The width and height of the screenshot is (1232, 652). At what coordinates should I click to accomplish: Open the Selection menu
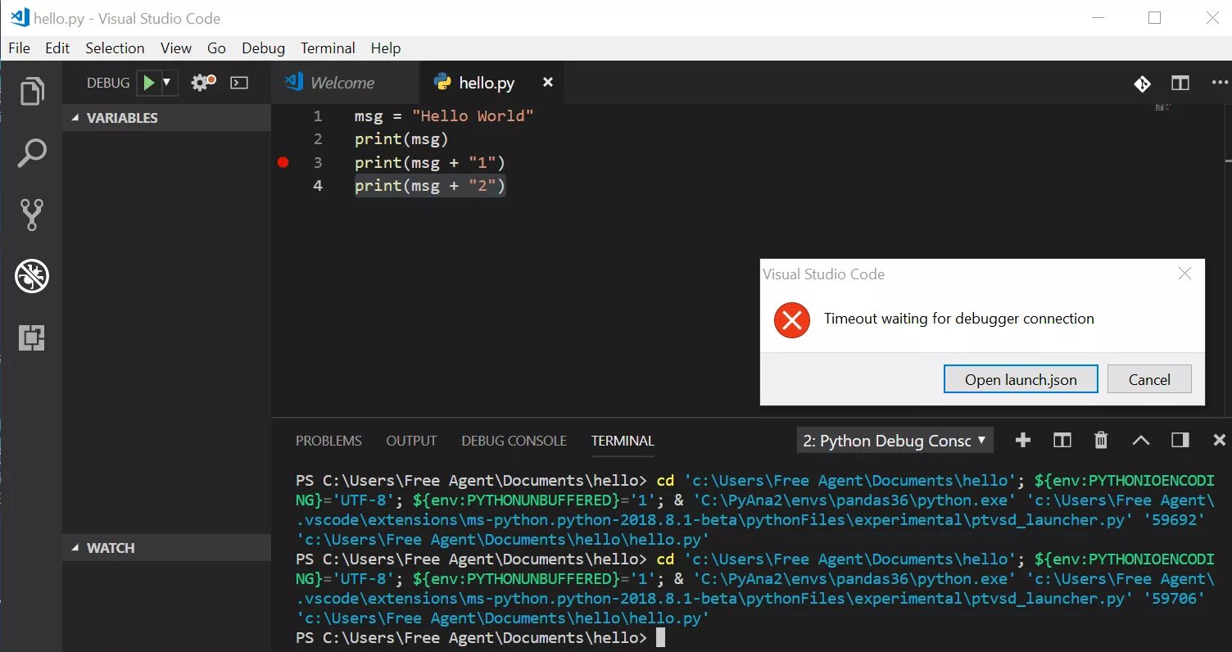[x=115, y=48]
